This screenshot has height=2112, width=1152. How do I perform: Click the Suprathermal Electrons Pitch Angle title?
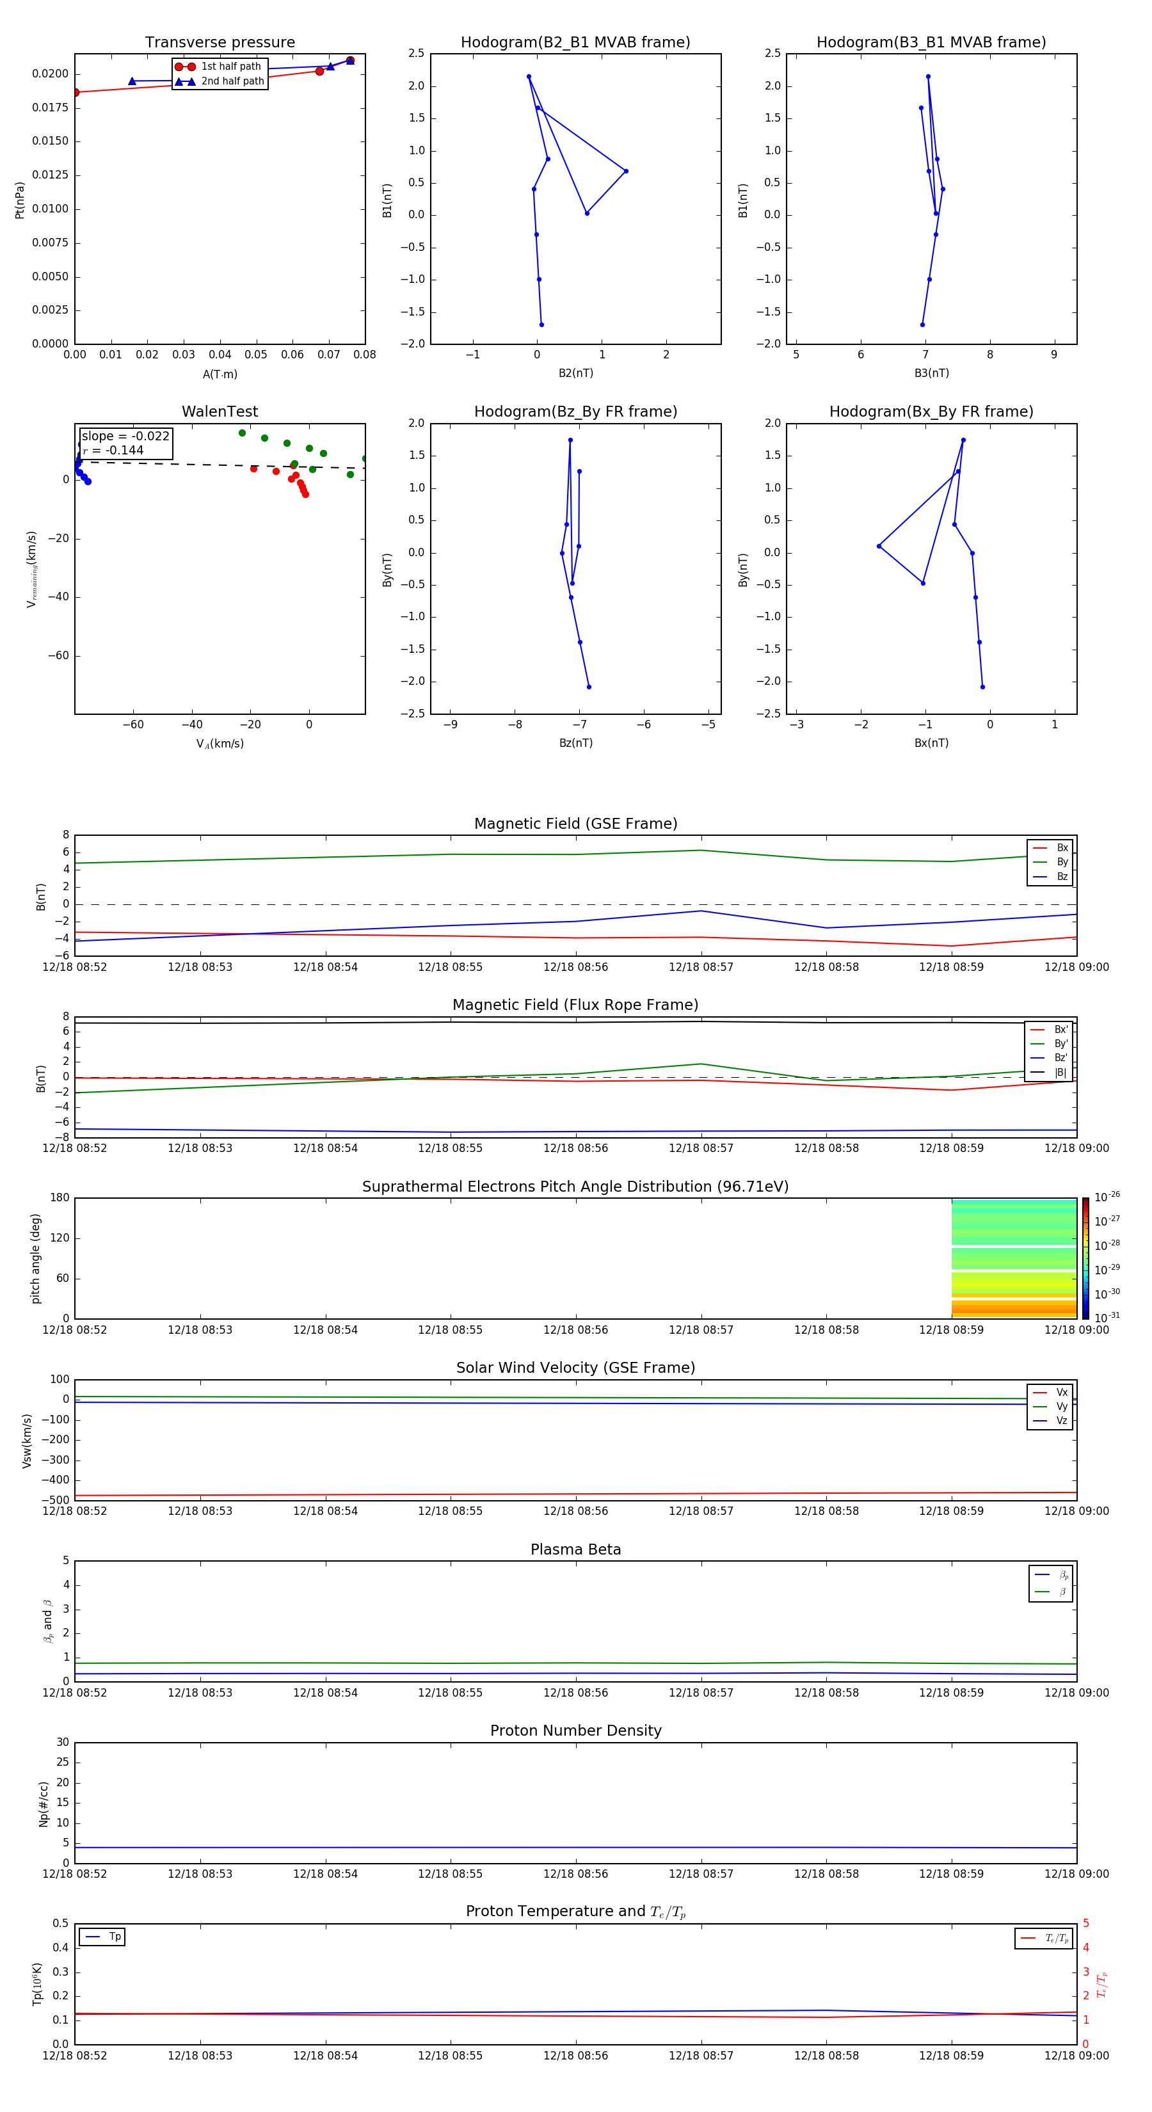[x=575, y=1187]
